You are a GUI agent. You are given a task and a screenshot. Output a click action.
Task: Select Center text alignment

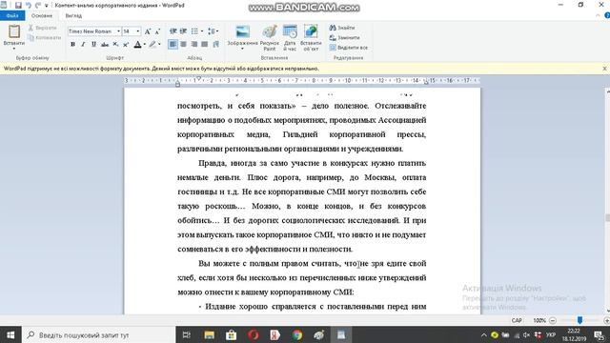coord(183,45)
